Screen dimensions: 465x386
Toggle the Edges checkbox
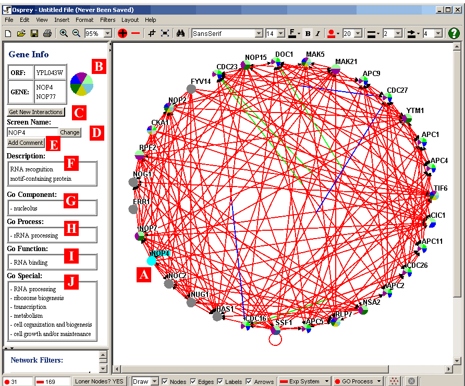(193, 381)
